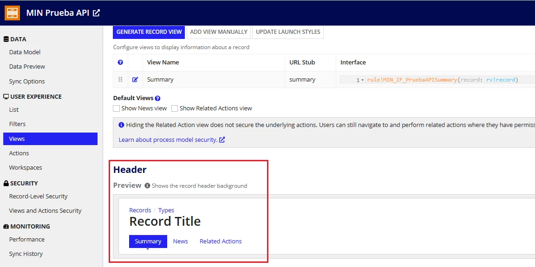Open Learn about process model security link
Screen dimensions: 535x267
point(172,140)
